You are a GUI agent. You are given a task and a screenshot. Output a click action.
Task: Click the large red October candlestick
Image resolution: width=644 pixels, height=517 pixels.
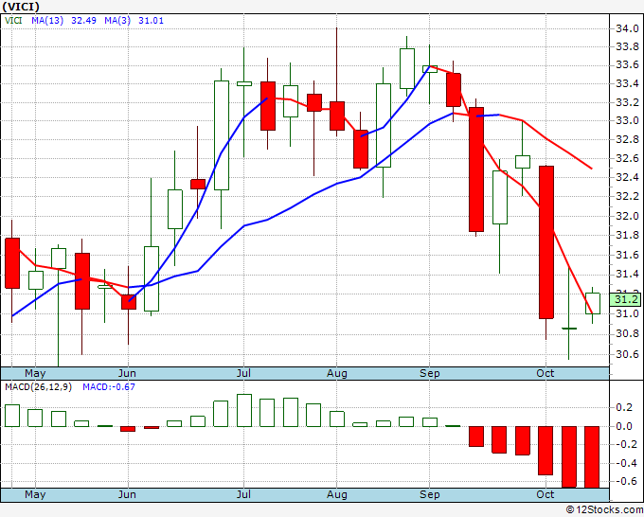pos(546,242)
